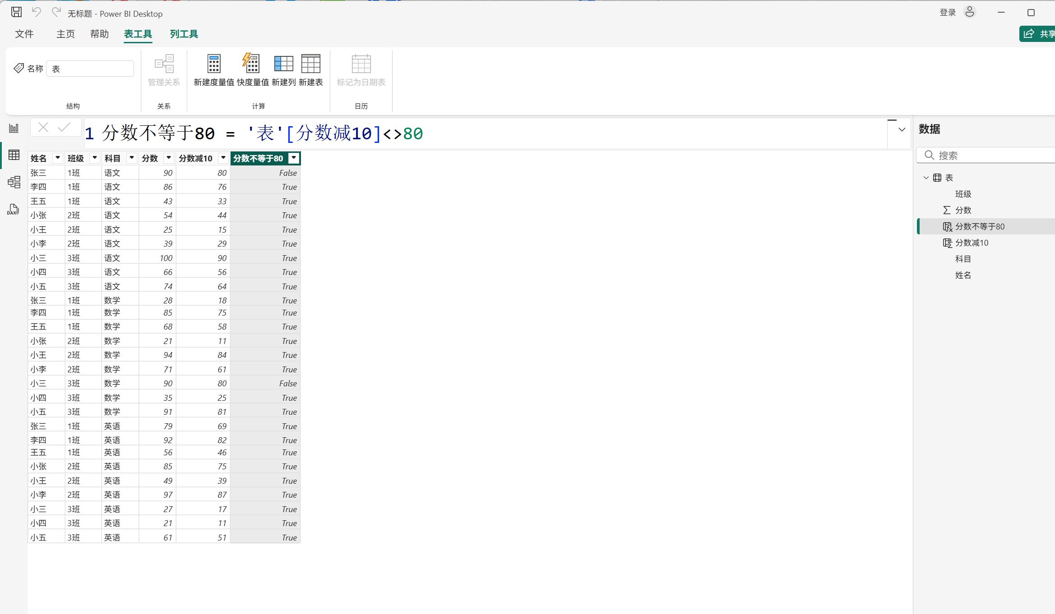This screenshot has width=1055, height=614.
Task: Open filter dropdown on 姓名 column
Action: click(x=57, y=158)
